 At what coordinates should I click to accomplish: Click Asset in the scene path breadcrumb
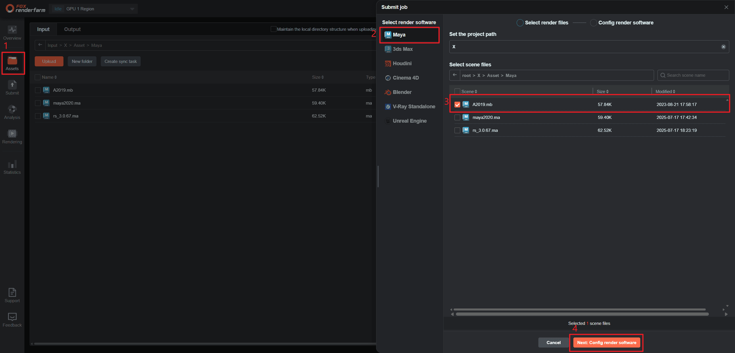tap(493, 75)
